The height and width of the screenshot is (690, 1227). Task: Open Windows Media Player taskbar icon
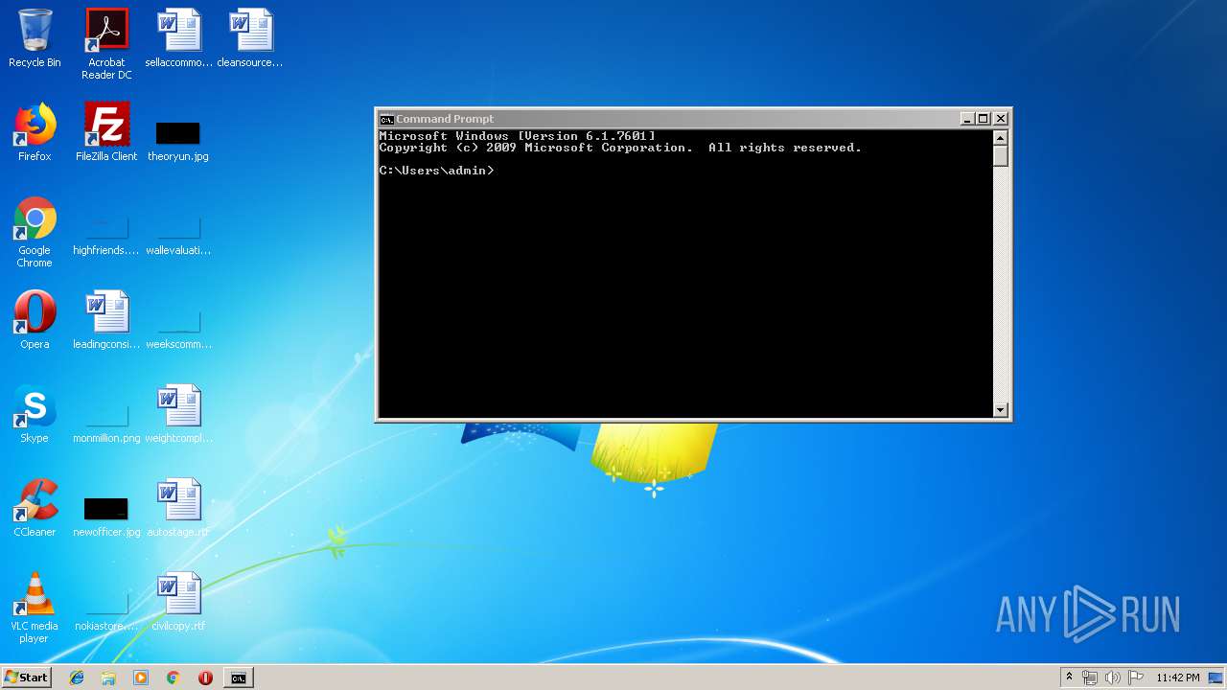pos(141,678)
